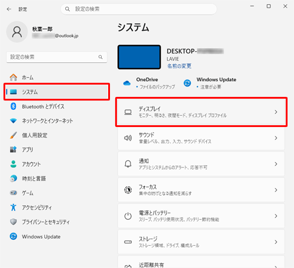The image size is (294, 268).
Task: Expand 通知 with its chevron arrow
Action: pyautogui.click(x=276, y=164)
